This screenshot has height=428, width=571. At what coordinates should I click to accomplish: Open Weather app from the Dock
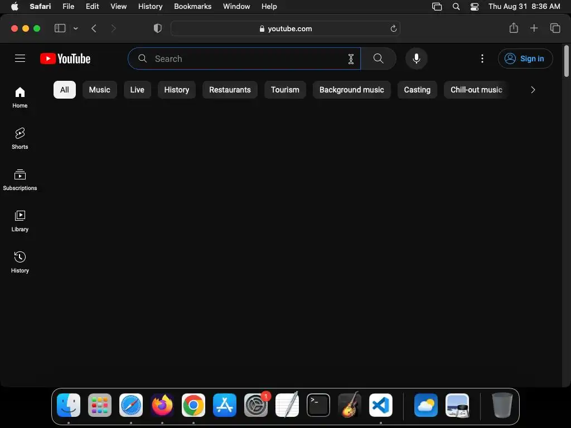coord(425,405)
